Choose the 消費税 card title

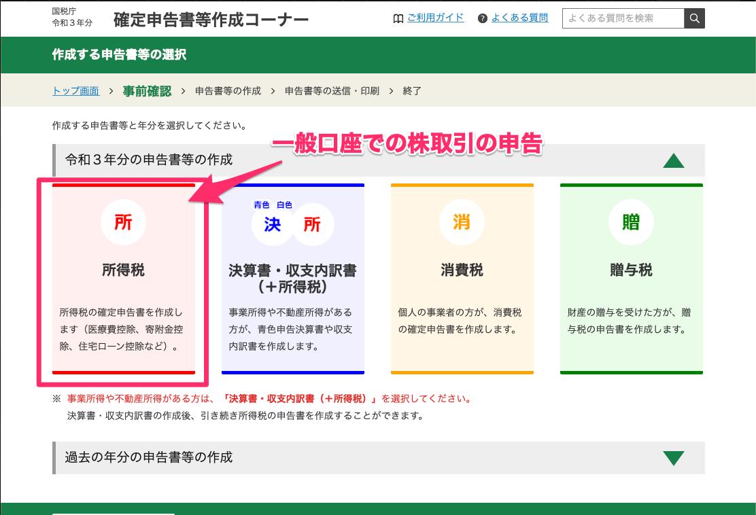coord(462,270)
